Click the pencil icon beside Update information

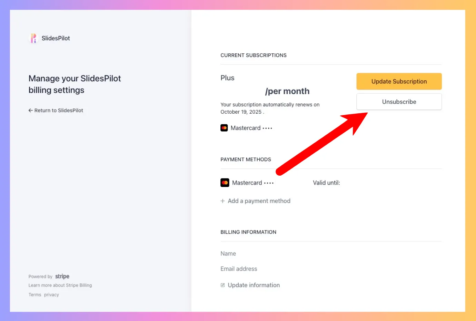[223, 285]
